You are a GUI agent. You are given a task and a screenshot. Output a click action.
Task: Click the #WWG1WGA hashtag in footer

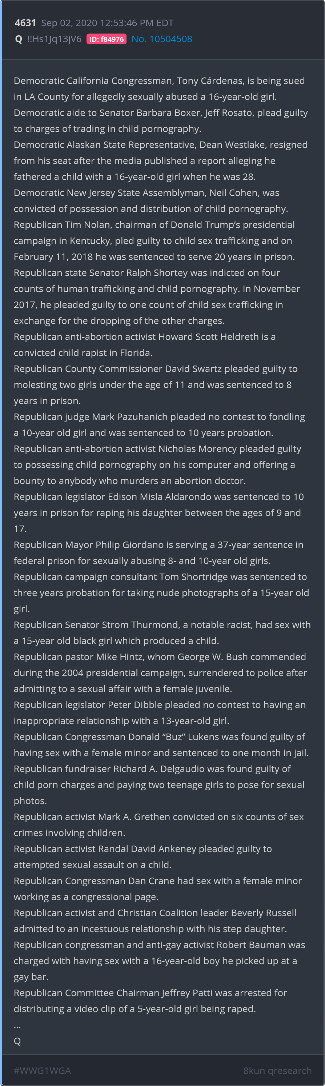42,1070
